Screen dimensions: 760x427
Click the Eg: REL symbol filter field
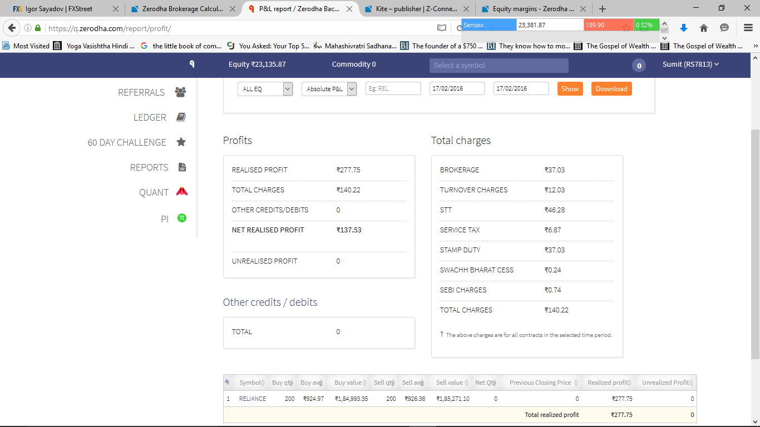click(393, 89)
